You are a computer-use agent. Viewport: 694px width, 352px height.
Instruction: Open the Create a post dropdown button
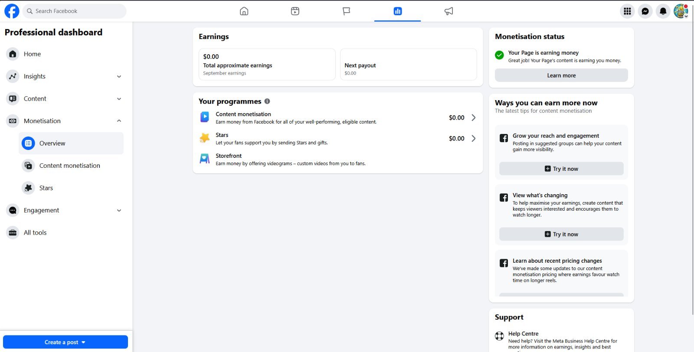click(x=65, y=342)
